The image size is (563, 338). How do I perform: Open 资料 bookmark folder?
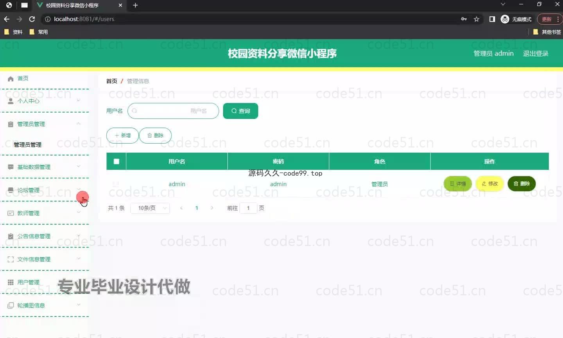tap(13, 32)
